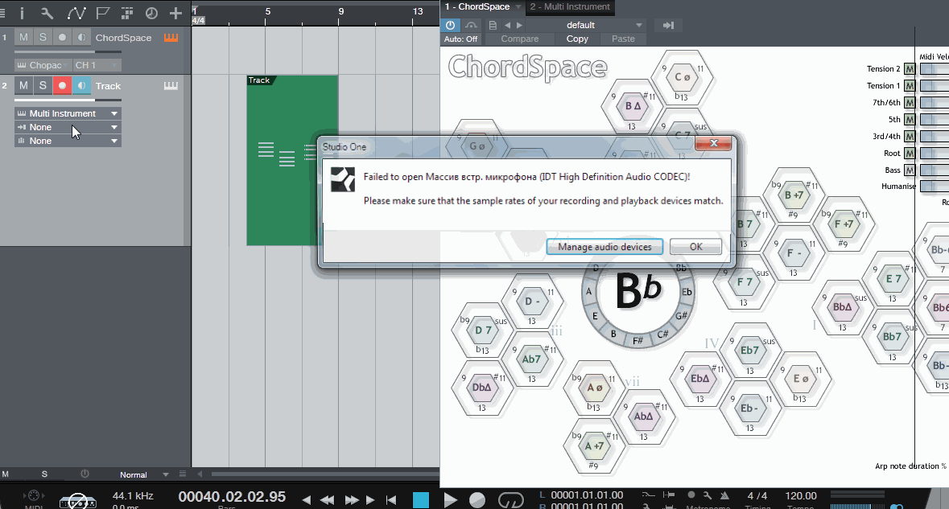Open the track list grid icon
949x509 pixels.
[x=127, y=13]
